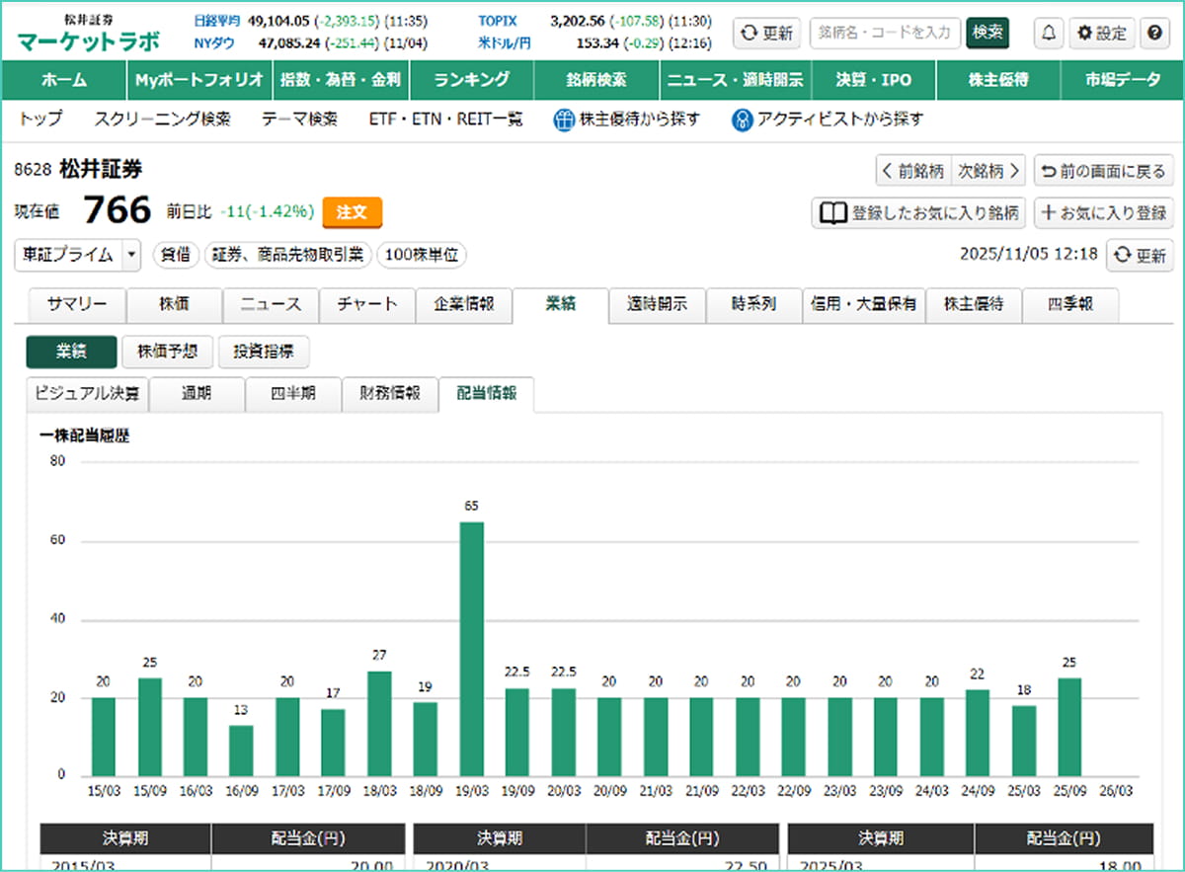
Task: Open アクティビストから探す icon link
Action: click(828, 119)
